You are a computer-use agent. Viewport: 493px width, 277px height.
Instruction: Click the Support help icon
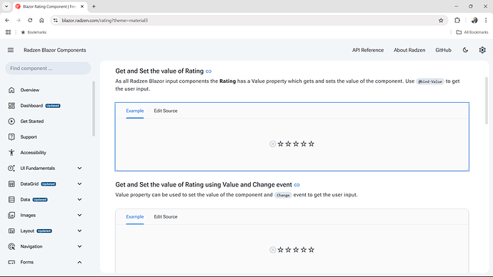click(11, 137)
